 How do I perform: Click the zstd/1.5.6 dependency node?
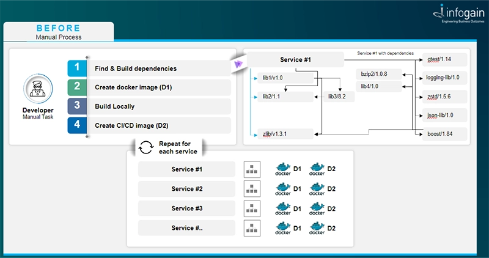(445, 97)
